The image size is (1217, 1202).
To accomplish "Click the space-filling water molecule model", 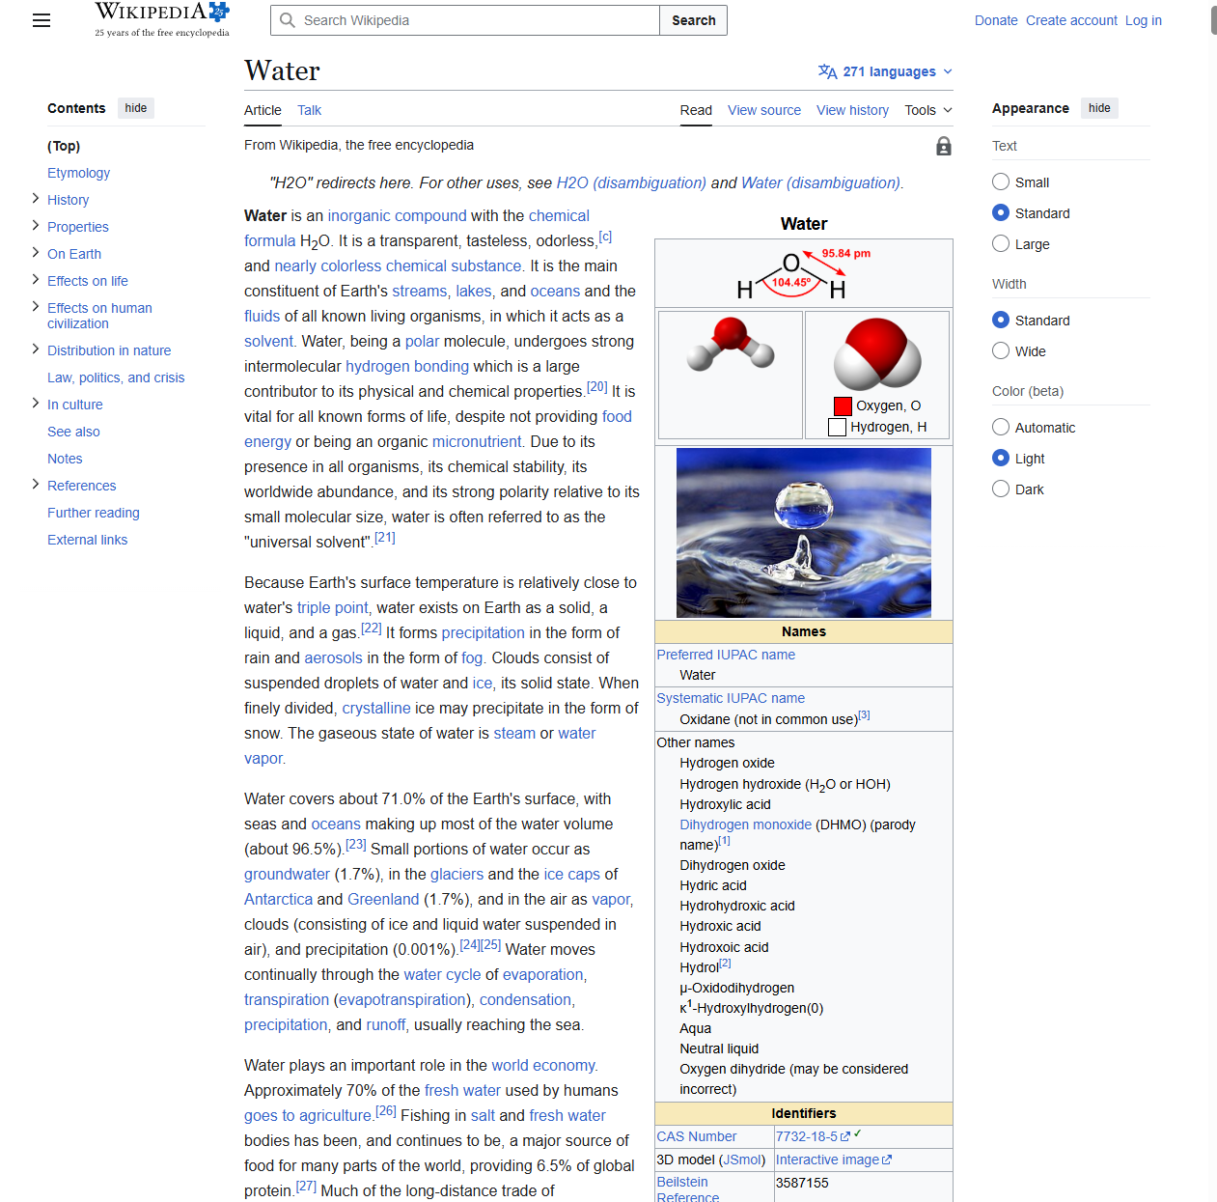I will click(876, 353).
